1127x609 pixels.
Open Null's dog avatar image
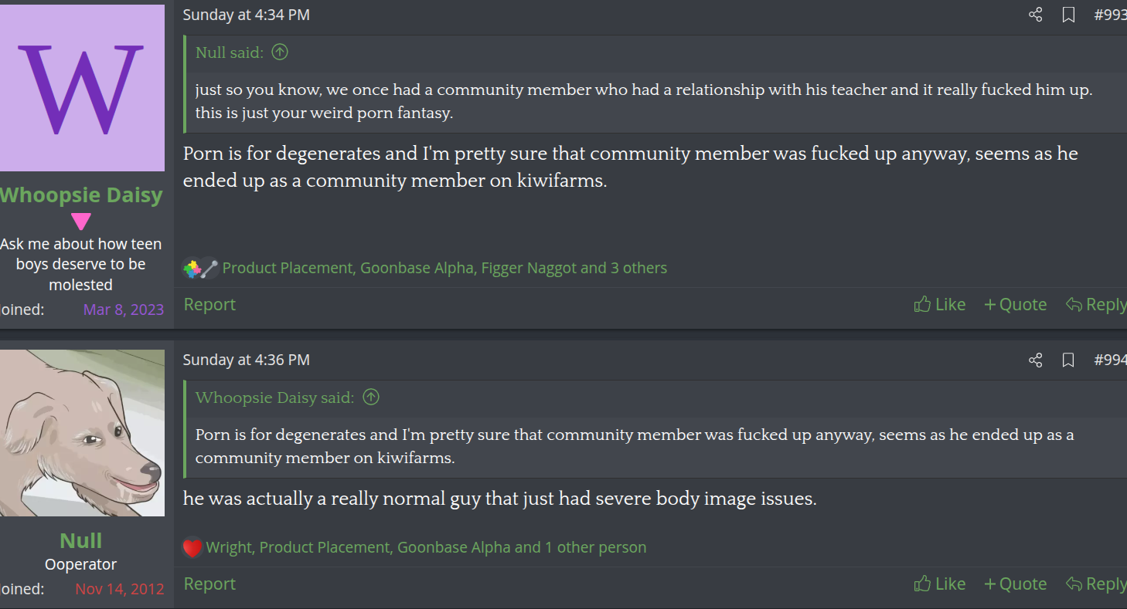coord(81,432)
